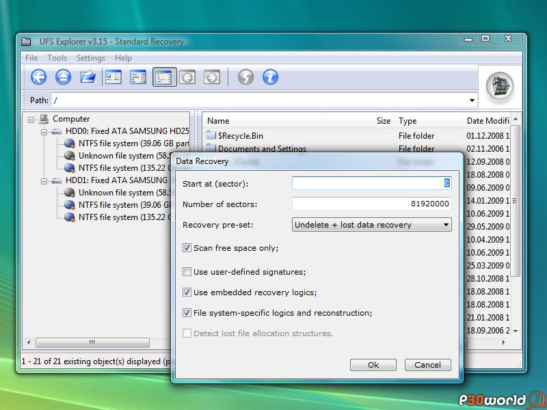Screen dimensions: 547x410
Task: Click the second greyed disk image icon
Action: 212,77
